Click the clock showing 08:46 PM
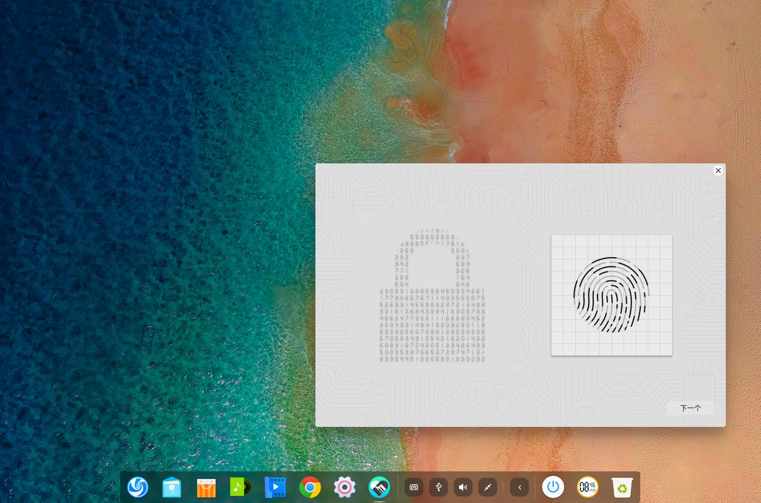 point(587,487)
